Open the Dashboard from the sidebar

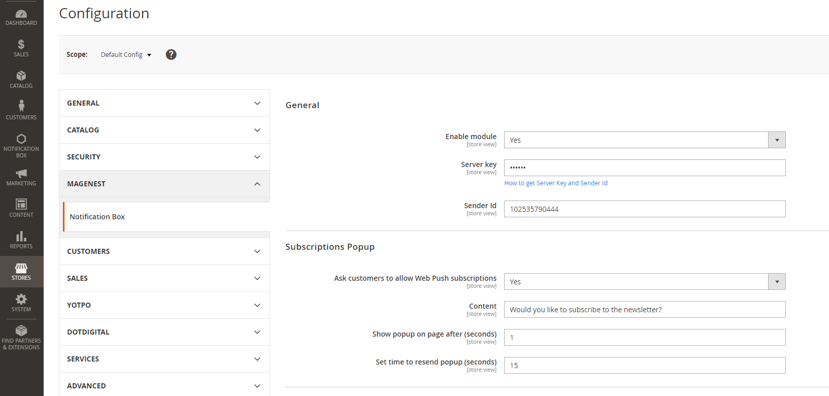(x=21, y=17)
